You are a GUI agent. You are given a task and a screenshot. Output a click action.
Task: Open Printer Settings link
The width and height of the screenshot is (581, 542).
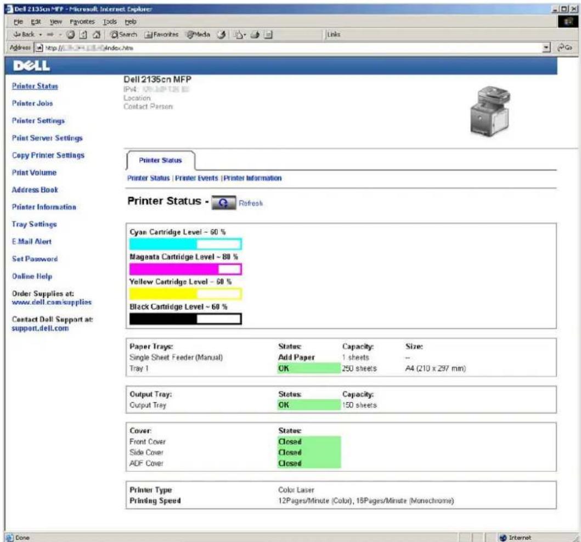pos(38,121)
